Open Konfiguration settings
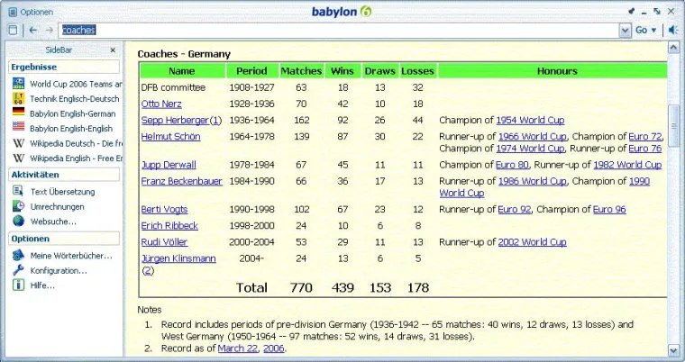Image resolution: width=685 pixels, height=362 pixels. (59, 271)
